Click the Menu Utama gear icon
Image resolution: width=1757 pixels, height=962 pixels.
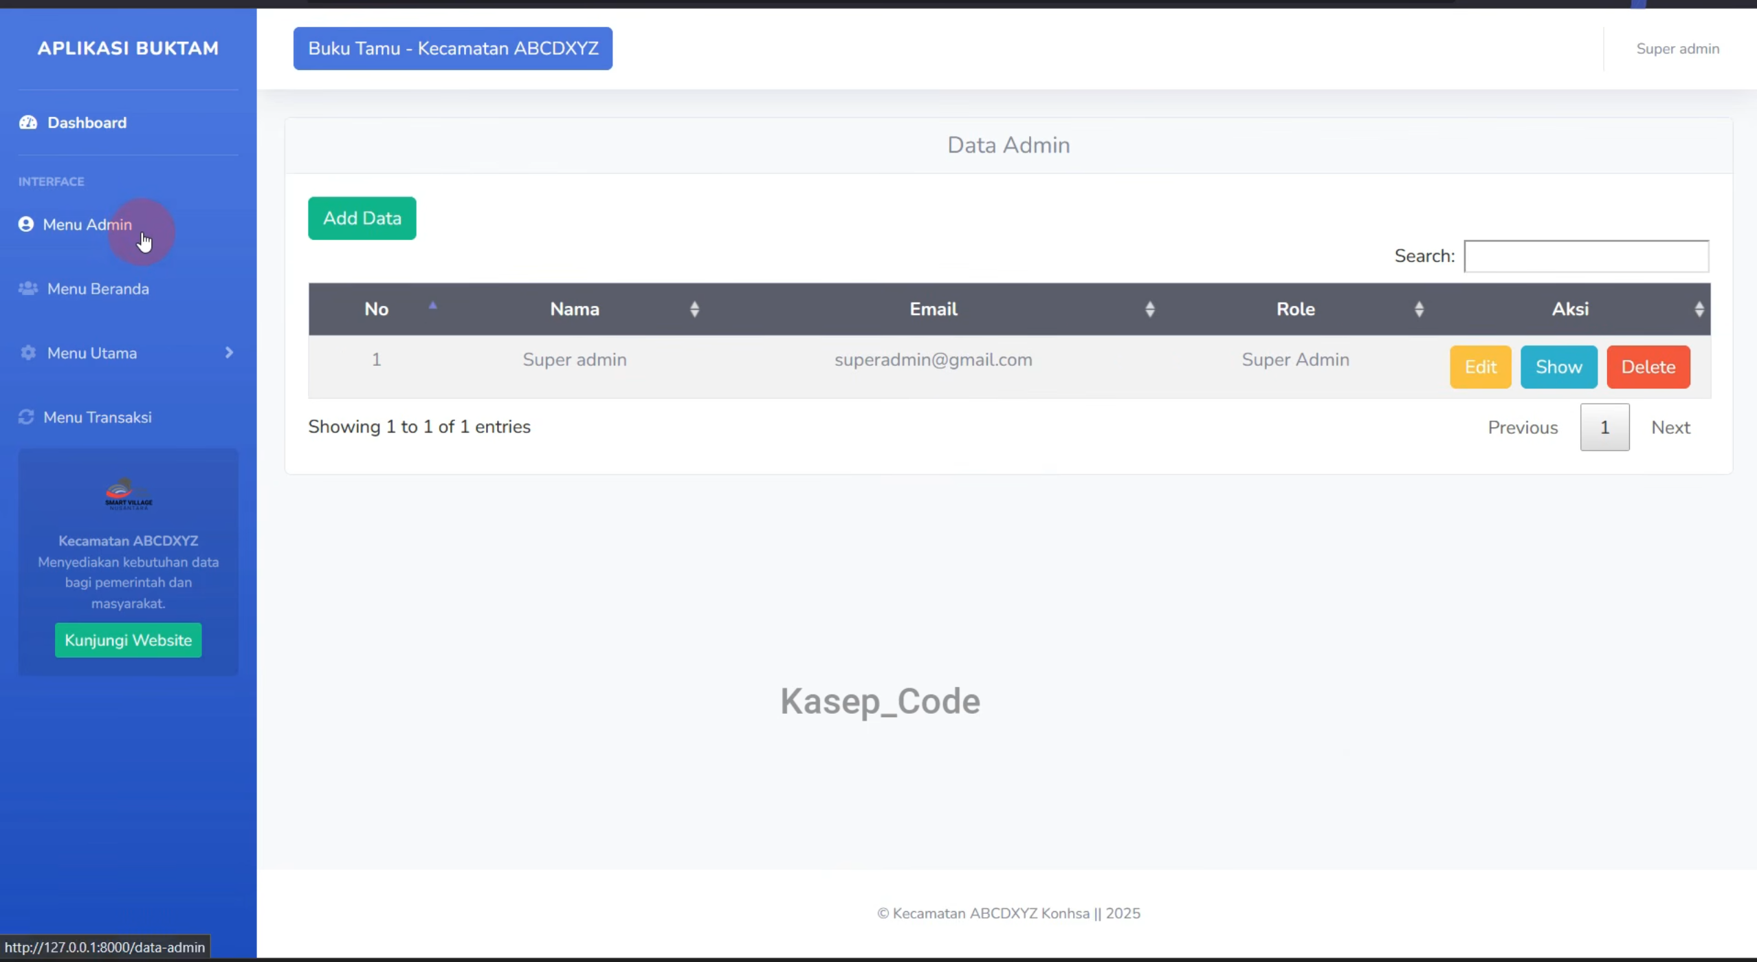(x=28, y=353)
